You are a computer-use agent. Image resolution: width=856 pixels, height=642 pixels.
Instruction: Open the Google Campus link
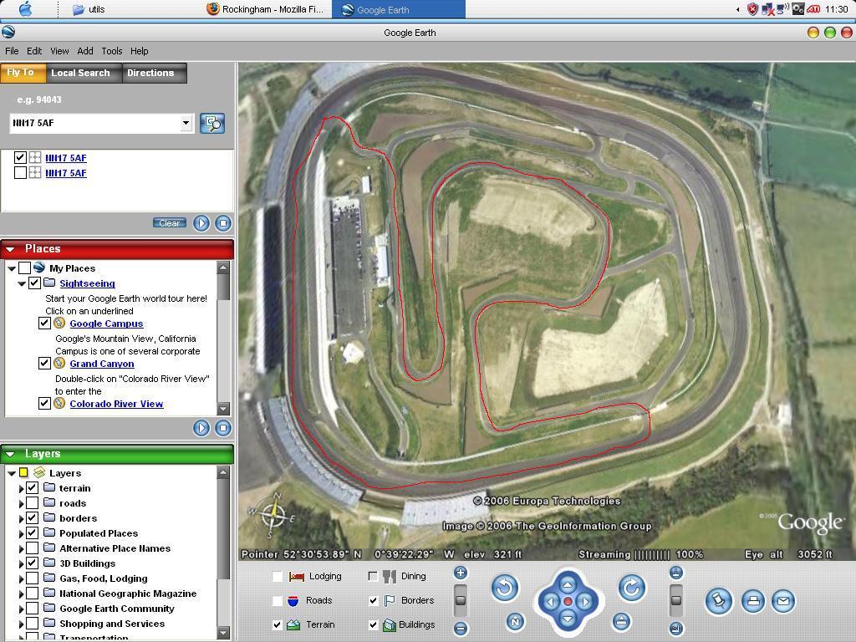[106, 324]
